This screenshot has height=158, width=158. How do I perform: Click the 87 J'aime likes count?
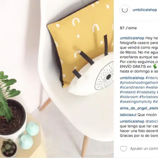(x=128, y=28)
